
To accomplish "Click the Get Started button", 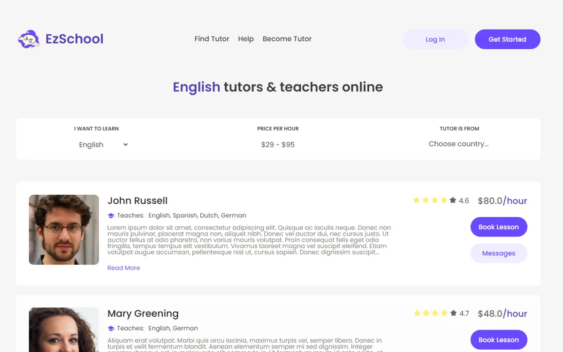I will click(508, 39).
